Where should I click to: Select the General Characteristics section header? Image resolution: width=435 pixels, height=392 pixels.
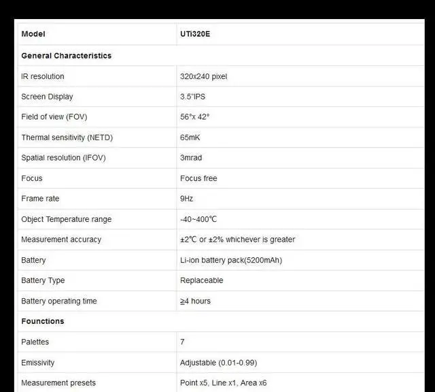coord(67,56)
